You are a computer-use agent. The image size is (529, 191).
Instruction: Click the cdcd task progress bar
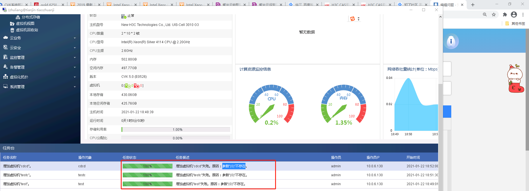pyautogui.click(x=148, y=166)
